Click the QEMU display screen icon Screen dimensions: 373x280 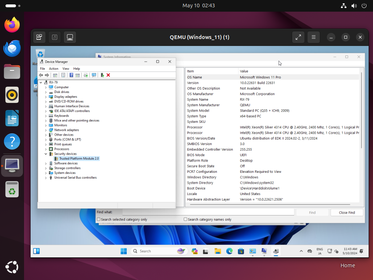click(70, 37)
